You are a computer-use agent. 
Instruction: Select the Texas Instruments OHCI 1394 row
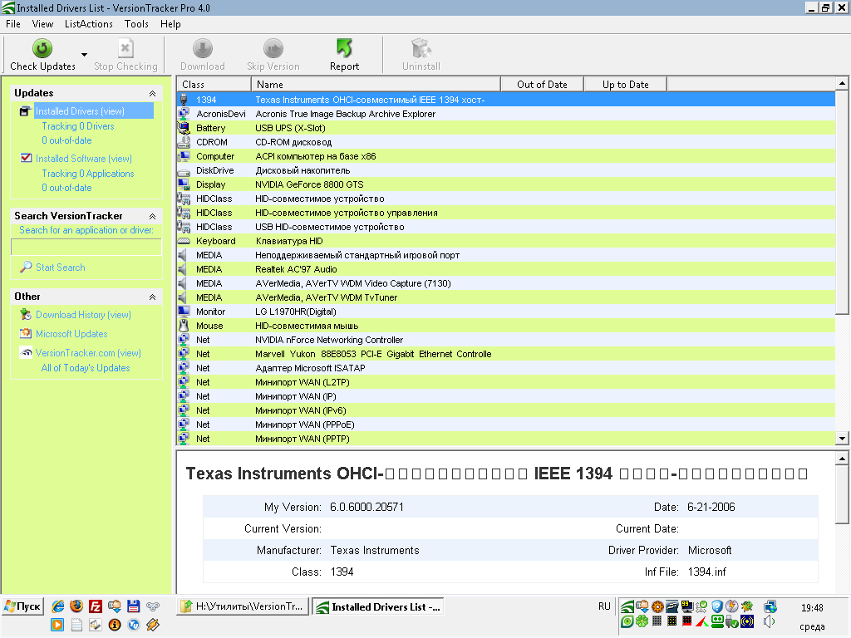(x=506, y=100)
